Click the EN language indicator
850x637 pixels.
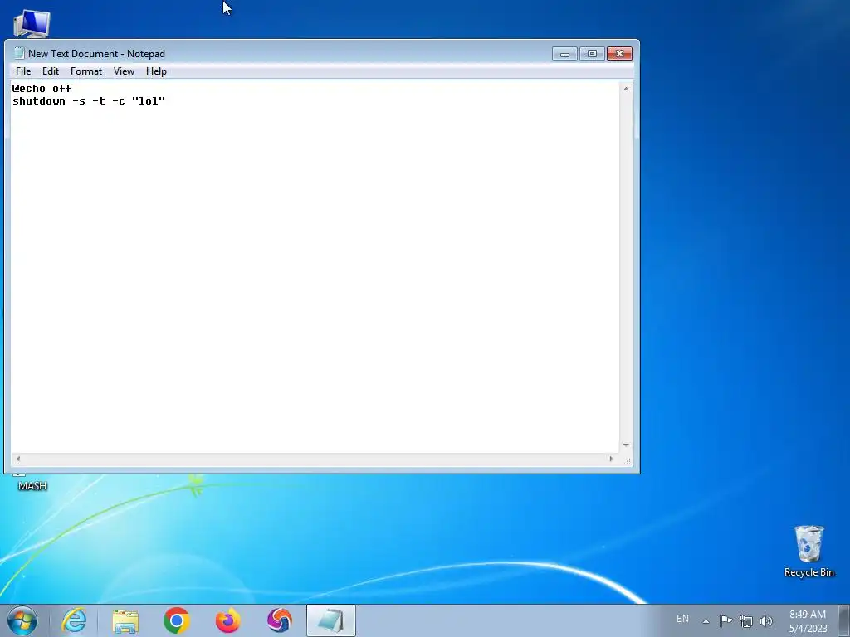pos(682,619)
